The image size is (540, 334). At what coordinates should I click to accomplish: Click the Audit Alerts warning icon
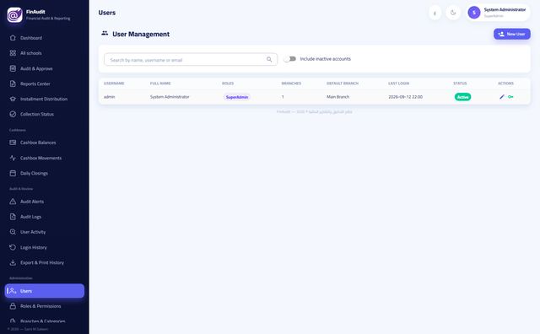[x=13, y=202]
